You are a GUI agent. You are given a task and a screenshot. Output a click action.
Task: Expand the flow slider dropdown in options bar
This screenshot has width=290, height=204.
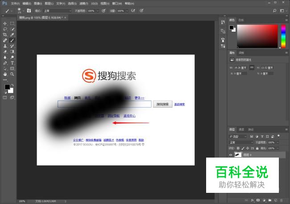click(127, 11)
